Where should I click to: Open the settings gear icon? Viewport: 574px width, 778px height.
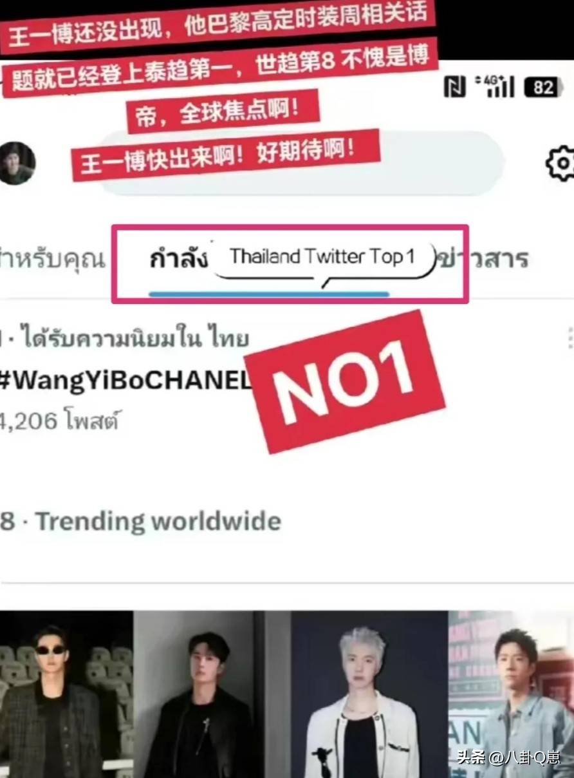click(x=560, y=162)
